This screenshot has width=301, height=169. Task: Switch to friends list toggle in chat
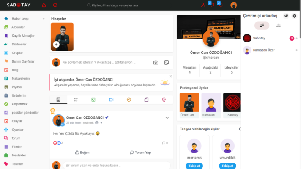point(262,25)
